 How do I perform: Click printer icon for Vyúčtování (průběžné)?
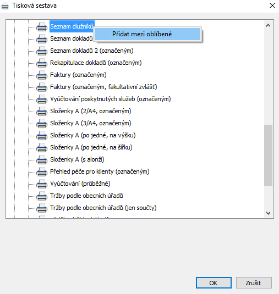[42, 184]
